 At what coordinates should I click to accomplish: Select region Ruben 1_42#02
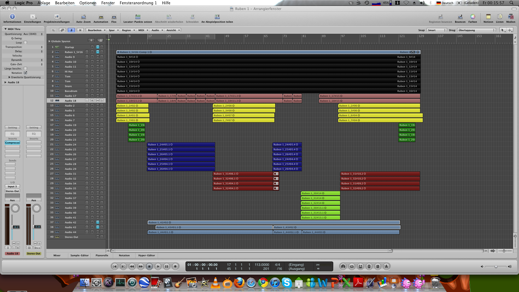[274, 223]
